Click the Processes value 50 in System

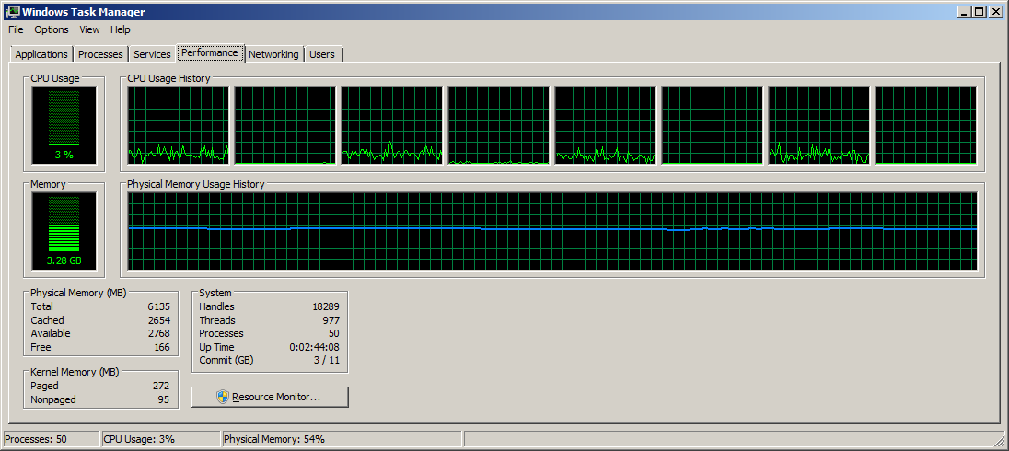333,333
